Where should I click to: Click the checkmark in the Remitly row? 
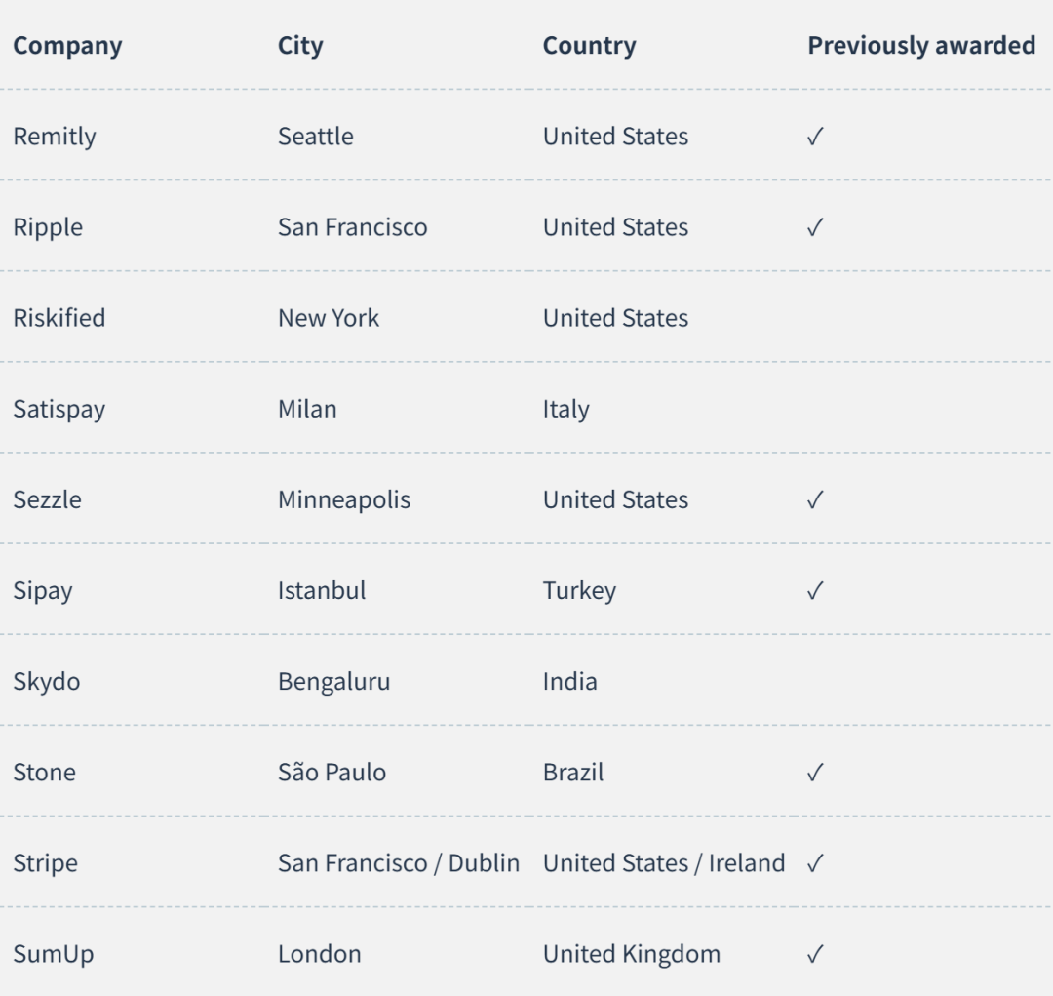tap(814, 137)
